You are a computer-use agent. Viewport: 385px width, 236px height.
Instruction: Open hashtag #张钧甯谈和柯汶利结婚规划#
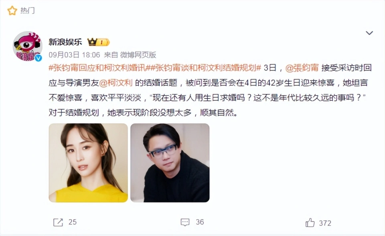point(206,68)
